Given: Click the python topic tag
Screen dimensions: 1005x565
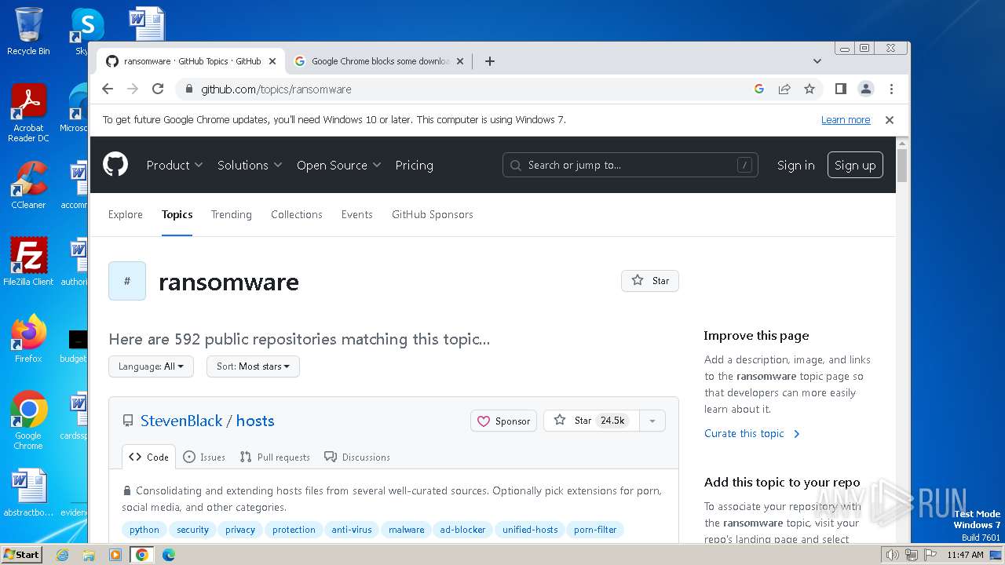Looking at the screenshot, I should 144,530.
